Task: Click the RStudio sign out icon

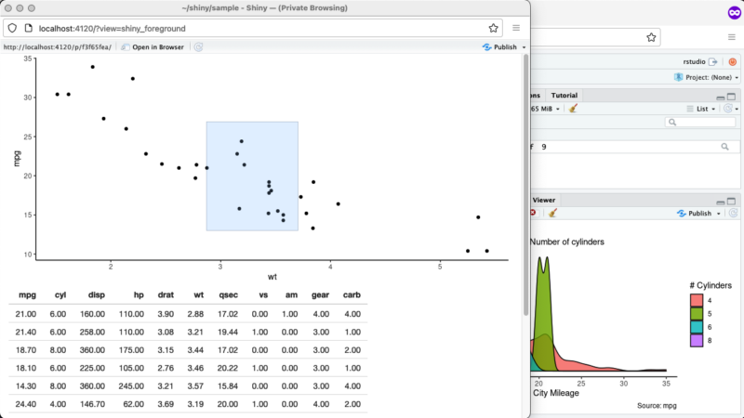Action: (x=713, y=61)
